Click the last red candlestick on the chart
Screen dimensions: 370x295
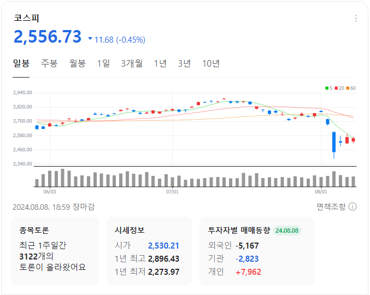(x=353, y=140)
